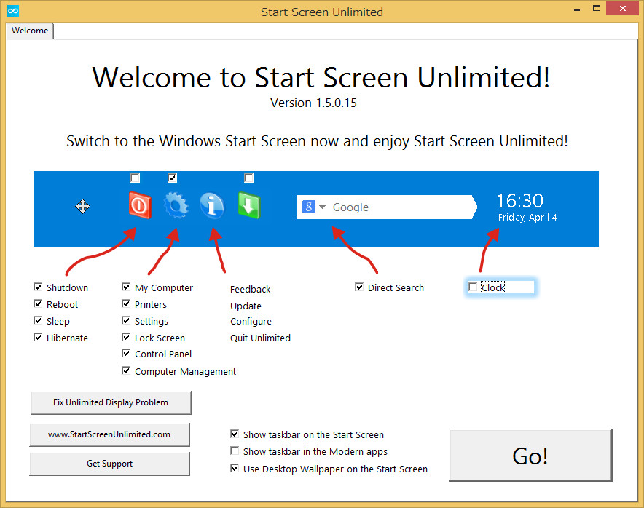This screenshot has height=508, width=644.
Task: Uncheck the Hibernate option
Action: coord(38,337)
